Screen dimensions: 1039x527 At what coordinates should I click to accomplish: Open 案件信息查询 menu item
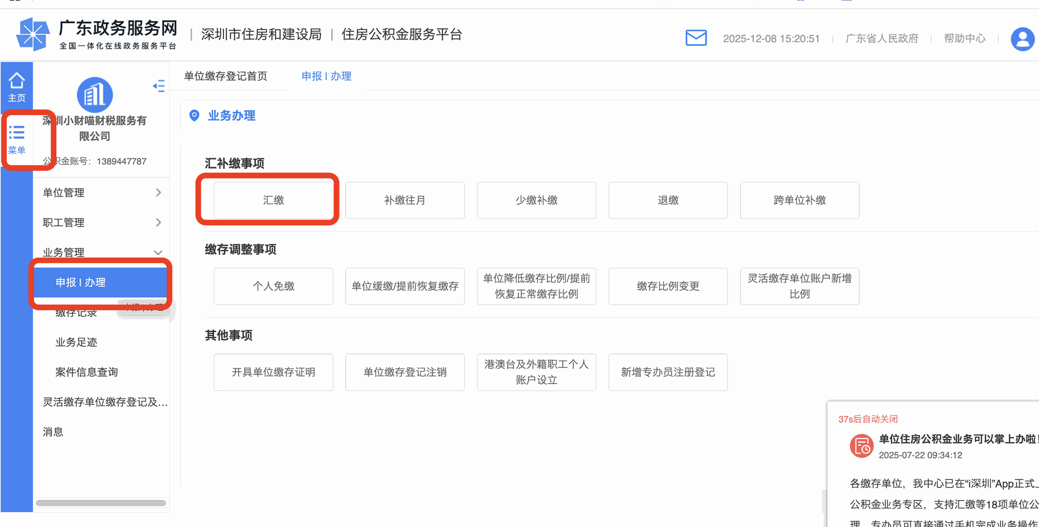87,372
